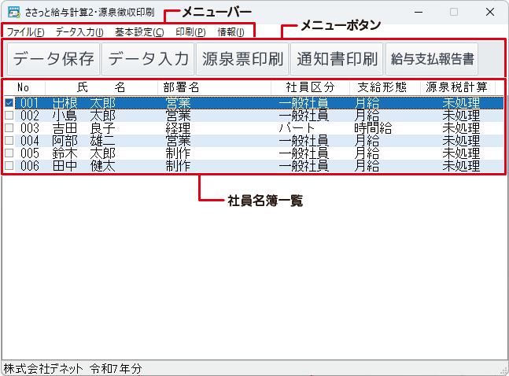Click the データ入力 toolbar button
509x376 pixels.
coord(149,59)
